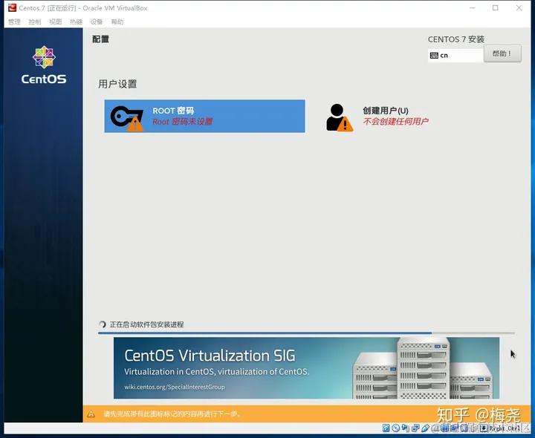Select the ROOT 密码 setting label
The width and height of the screenshot is (535, 438).
173,111
